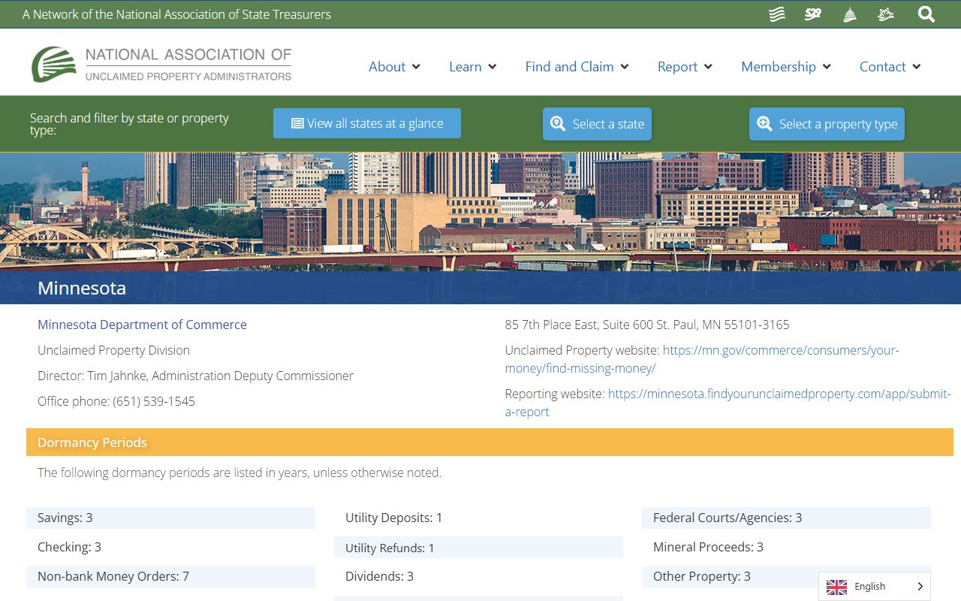Expand the Report menu arrow
This screenshot has height=601, width=961.
[x=708, y=67]
